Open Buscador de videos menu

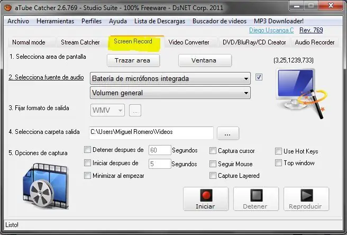coord(220,21)
